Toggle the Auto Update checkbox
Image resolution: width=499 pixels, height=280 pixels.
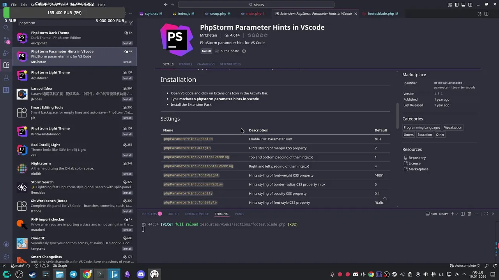218,51
